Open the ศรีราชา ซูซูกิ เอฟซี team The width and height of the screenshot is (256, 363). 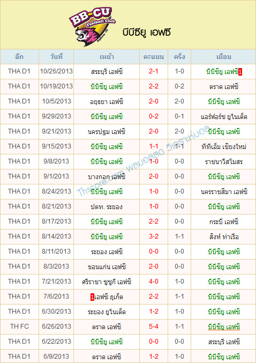[x=107, y=281]
